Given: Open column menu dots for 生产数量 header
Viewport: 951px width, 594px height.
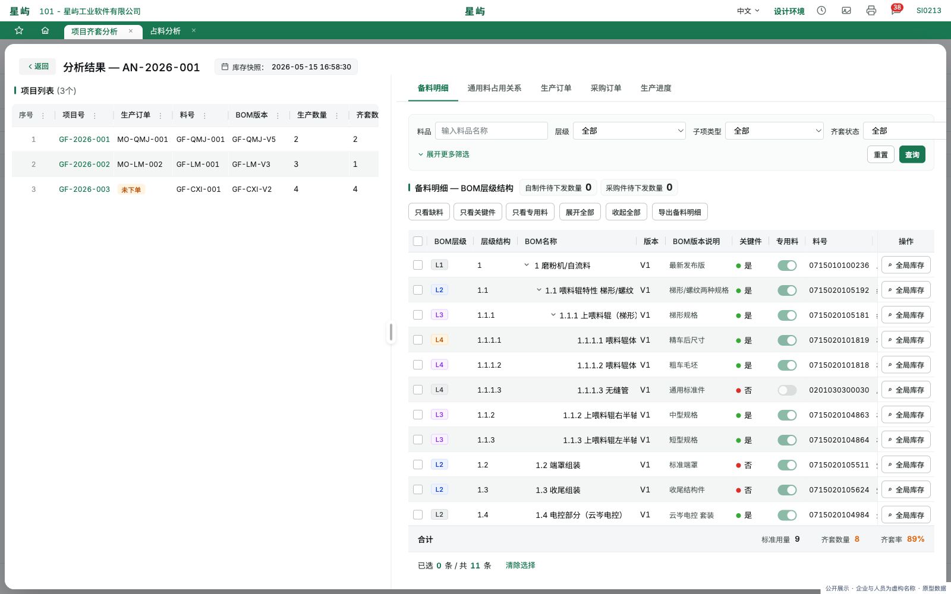Looking at the screenshot, I should point(337,115).
